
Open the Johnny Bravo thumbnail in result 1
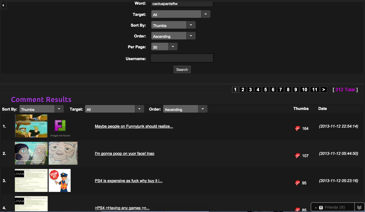[x=31, y=126]
